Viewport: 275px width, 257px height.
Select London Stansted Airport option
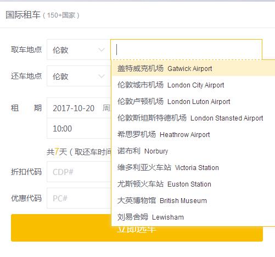[x=193, y=118]
